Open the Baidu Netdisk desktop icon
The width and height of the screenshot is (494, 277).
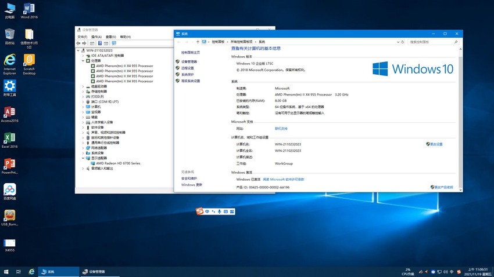[10, 192]
